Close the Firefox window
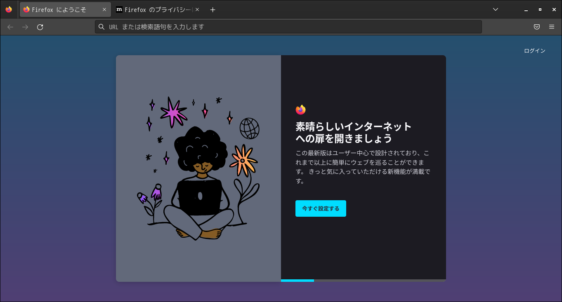The image size is (562, 302). pos(554,9)
